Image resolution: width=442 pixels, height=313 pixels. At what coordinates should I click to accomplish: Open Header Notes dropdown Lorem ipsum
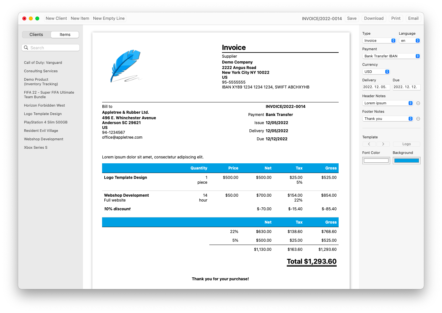pos(388,103)
